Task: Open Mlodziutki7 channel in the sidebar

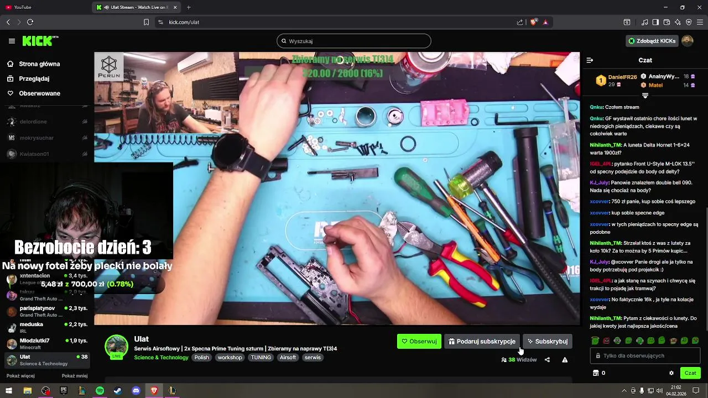Action: [x=46, y=344]
